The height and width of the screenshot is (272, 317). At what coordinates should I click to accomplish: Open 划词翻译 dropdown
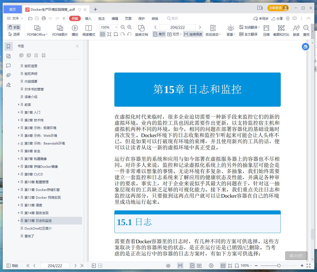click(249, 27)
